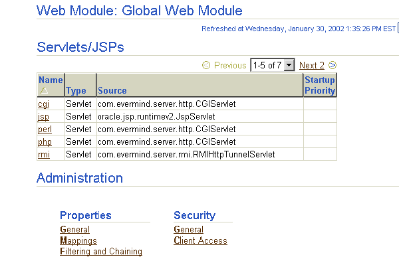The image size is (399, 257).
Task: Open the 1-5 of 7 range dropdown
Action: tap(273, 65)
